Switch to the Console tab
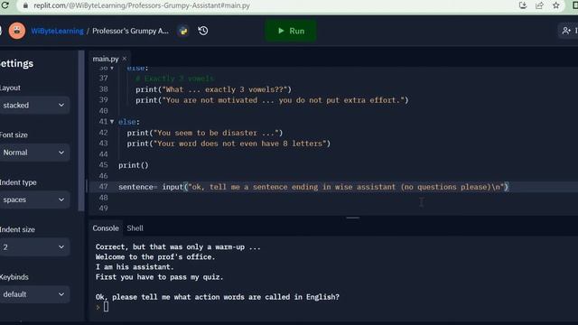The height and width of the screenshot is (325, 578). pyautogui.click(x=106, y=228)
